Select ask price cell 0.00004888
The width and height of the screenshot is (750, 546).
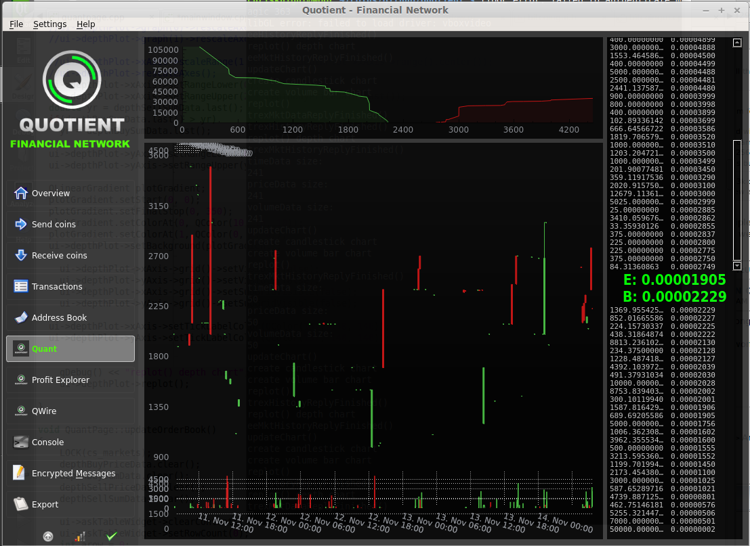[x=692, y=47]
